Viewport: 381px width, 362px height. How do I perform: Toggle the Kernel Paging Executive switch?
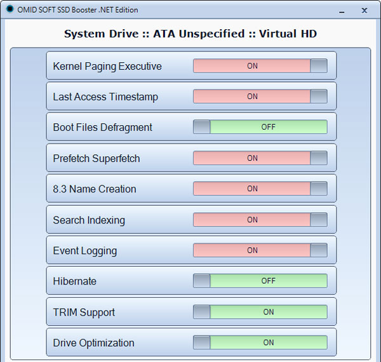pyautogui.click(x=260, y=66)
